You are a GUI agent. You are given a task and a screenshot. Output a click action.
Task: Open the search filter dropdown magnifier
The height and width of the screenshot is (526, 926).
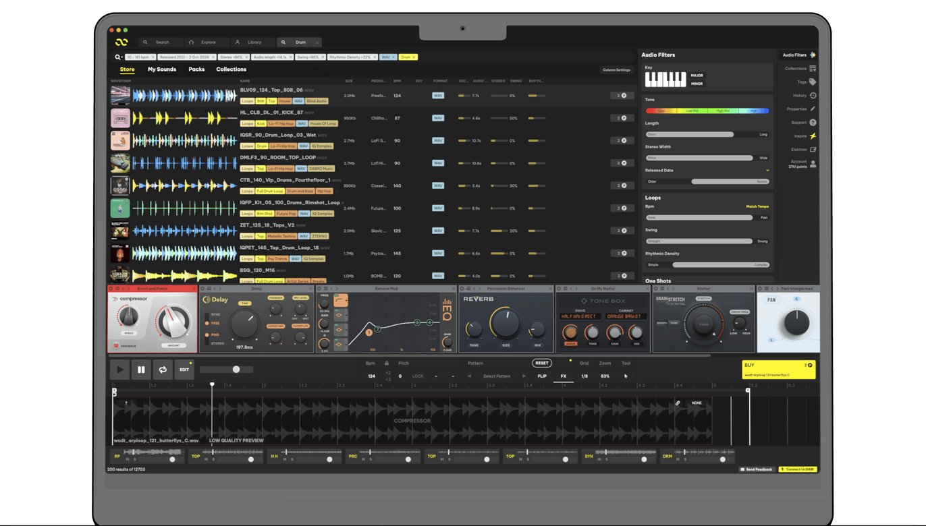118,57
